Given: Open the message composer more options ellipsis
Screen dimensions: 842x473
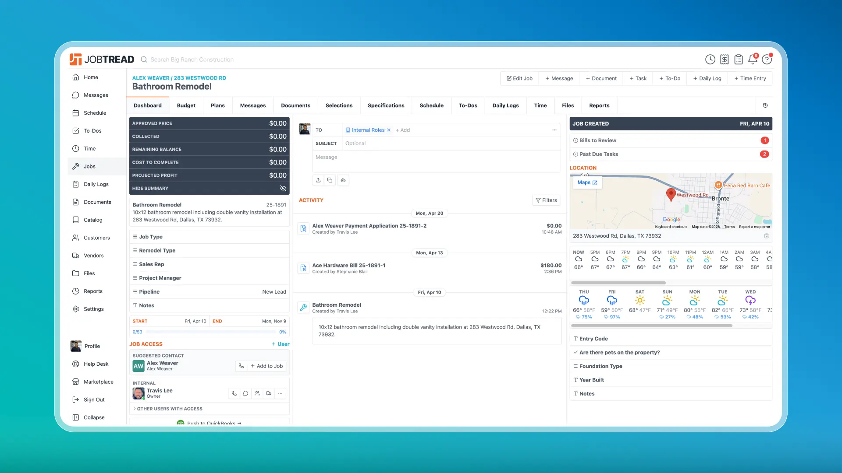Looking at the screenshot, I should [554, 130].
